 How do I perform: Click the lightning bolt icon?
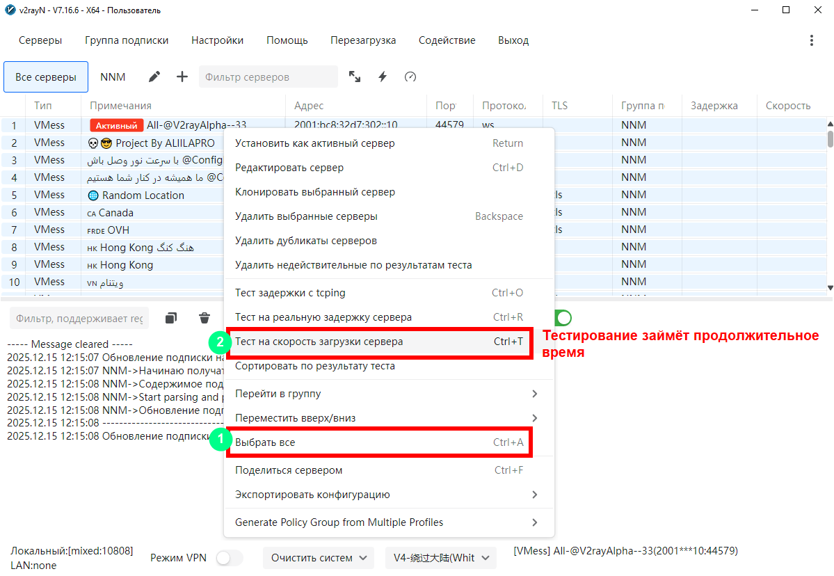click(382, 77)
